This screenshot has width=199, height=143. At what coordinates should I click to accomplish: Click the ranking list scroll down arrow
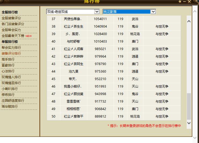tap(189, 123)
